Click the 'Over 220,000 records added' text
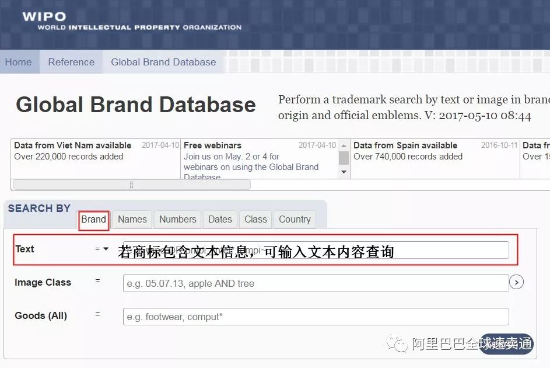Viewport: 550px width, 368px height. 68,157
